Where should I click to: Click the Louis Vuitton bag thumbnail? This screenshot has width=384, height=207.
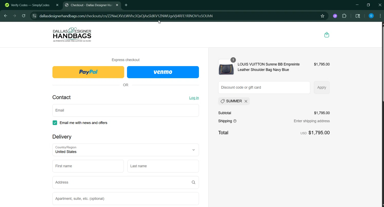pos(226,67)
